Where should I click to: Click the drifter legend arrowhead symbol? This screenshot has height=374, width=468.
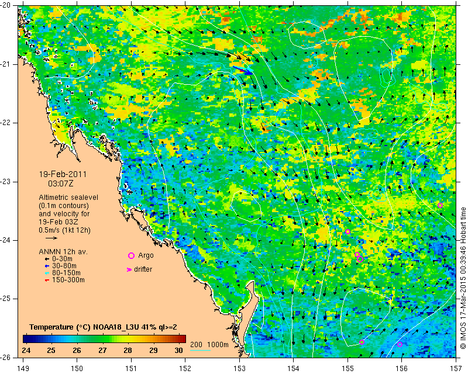129,269
